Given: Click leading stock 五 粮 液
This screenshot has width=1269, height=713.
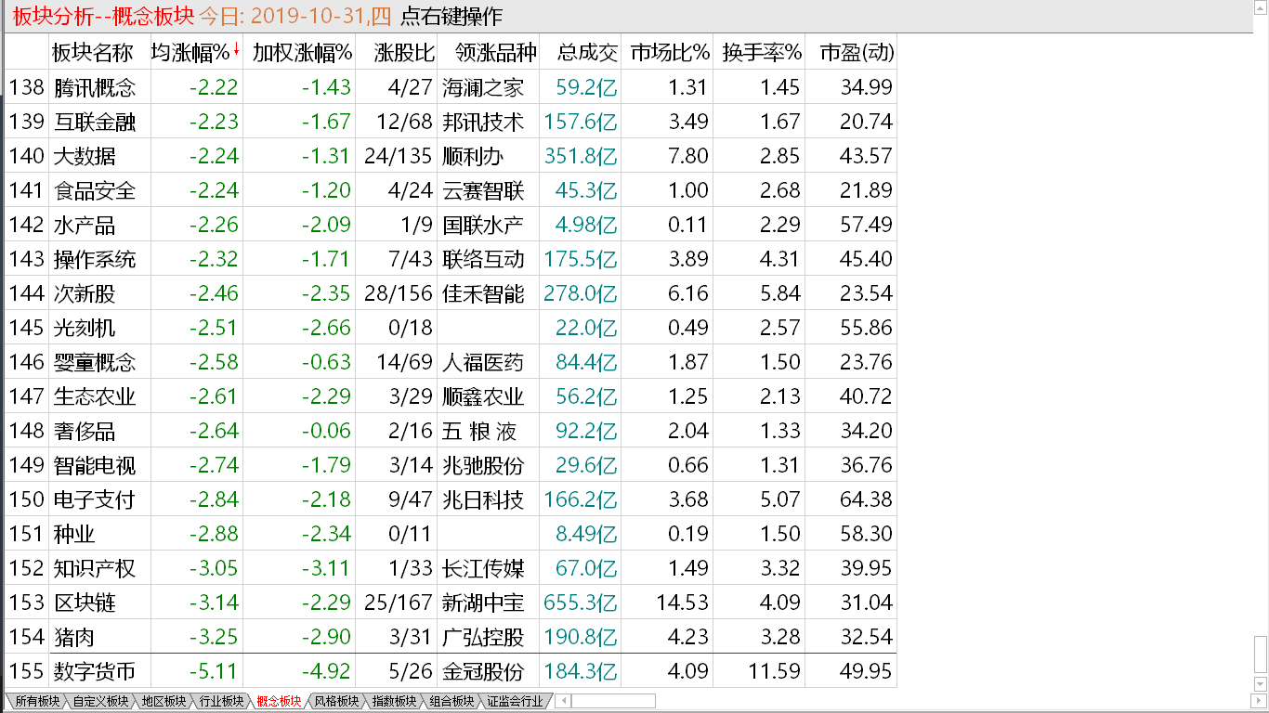Looking at the screenshot, I should click(x=481, y=431).
